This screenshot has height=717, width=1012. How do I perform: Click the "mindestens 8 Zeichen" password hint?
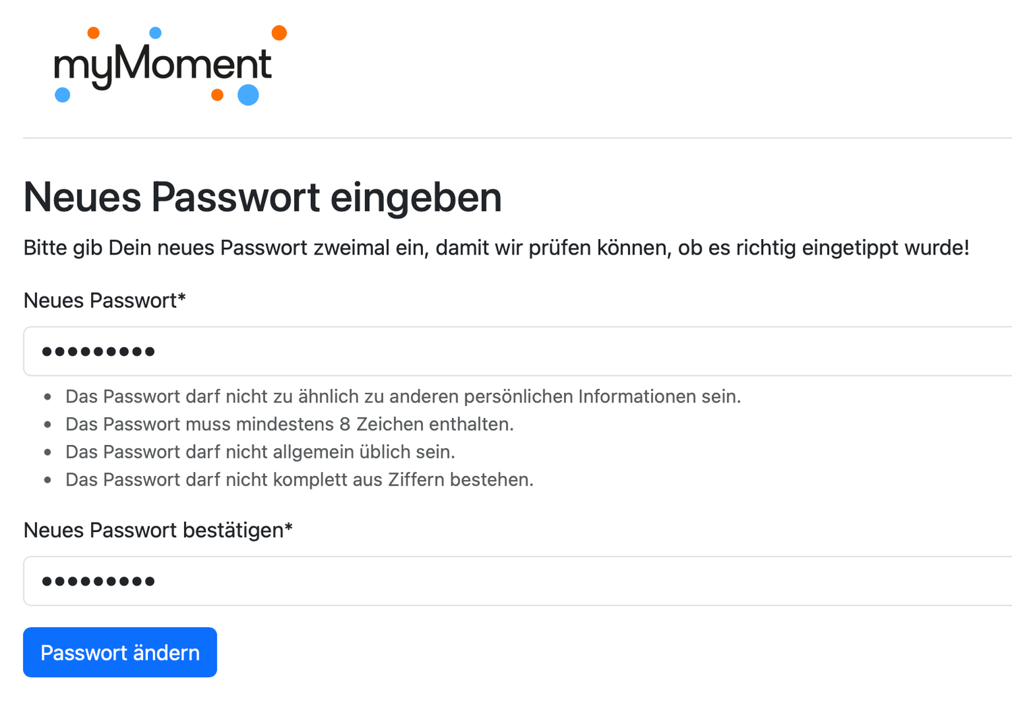[x=289, y=424]
